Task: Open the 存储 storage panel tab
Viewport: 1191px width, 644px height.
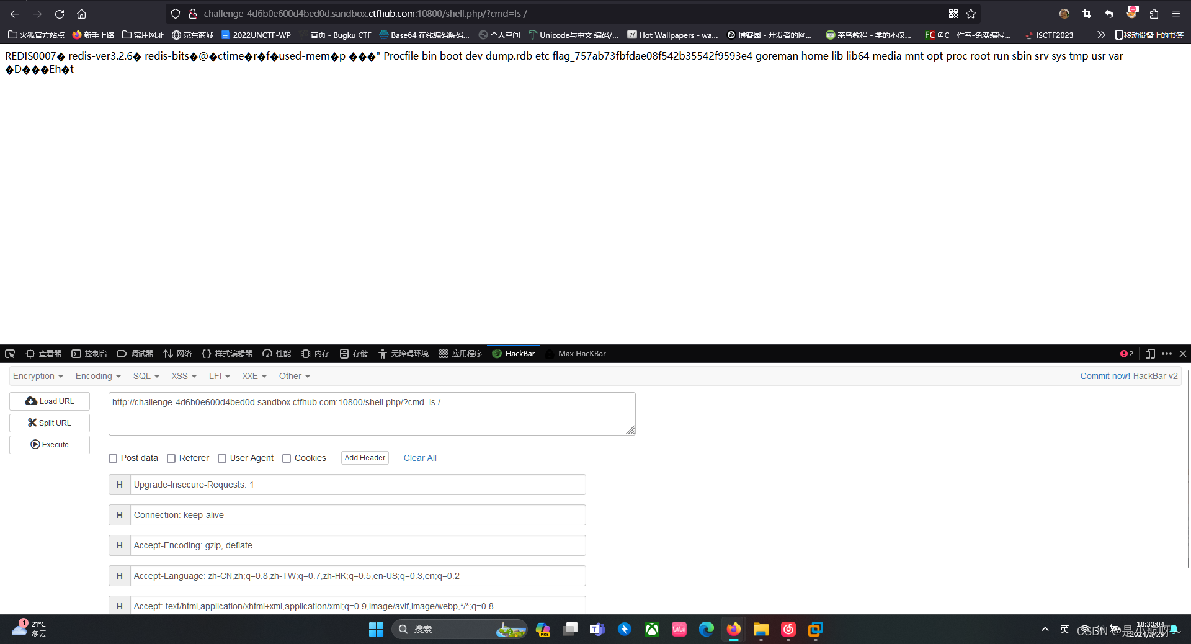Action: 354,354
